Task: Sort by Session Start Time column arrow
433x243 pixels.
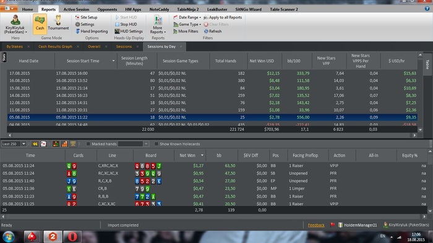Action: coord(113,61)
